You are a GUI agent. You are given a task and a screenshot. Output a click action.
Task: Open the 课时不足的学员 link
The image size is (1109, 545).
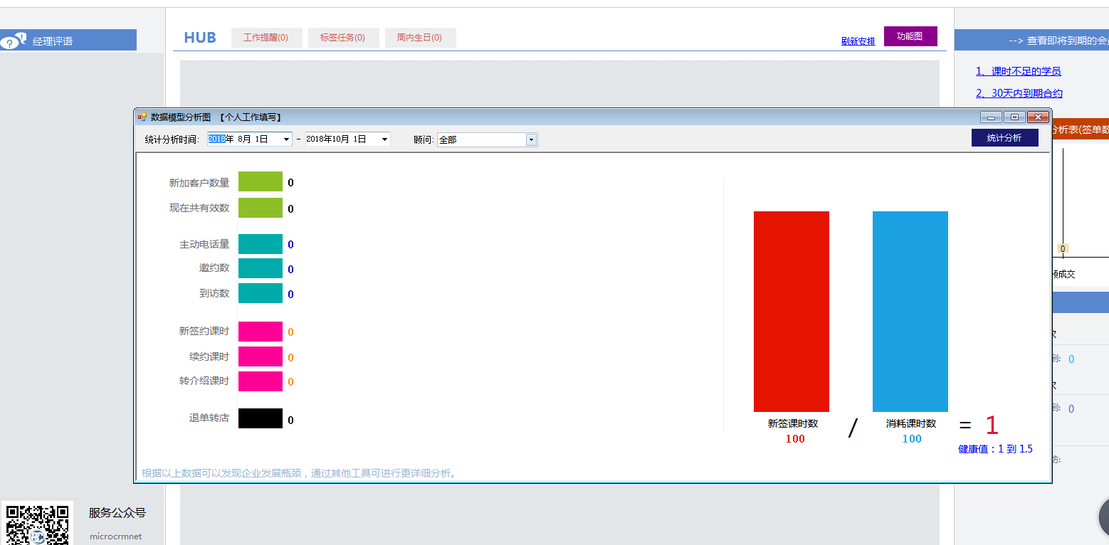pos(1018,71)
